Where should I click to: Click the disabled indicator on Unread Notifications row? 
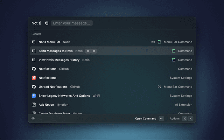[x=159, y=87]
